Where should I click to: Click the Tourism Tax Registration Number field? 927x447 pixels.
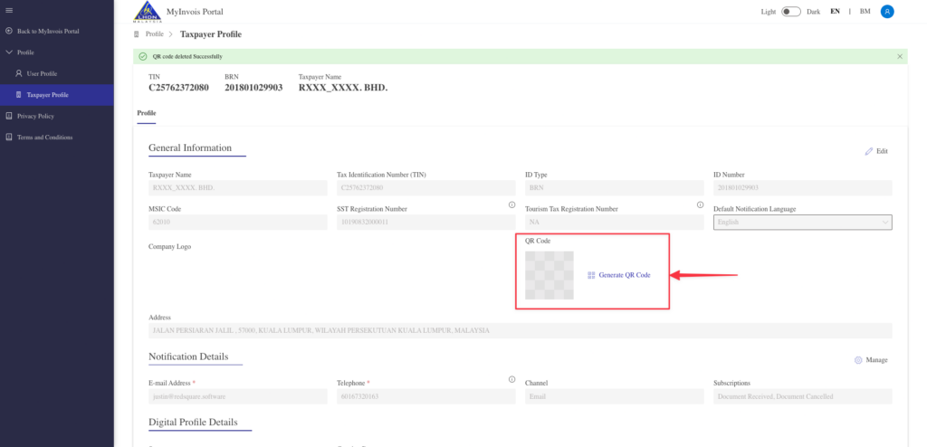(x=615, y=223)
